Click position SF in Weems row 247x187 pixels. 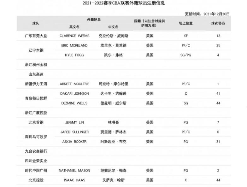[x=186, y=36]
